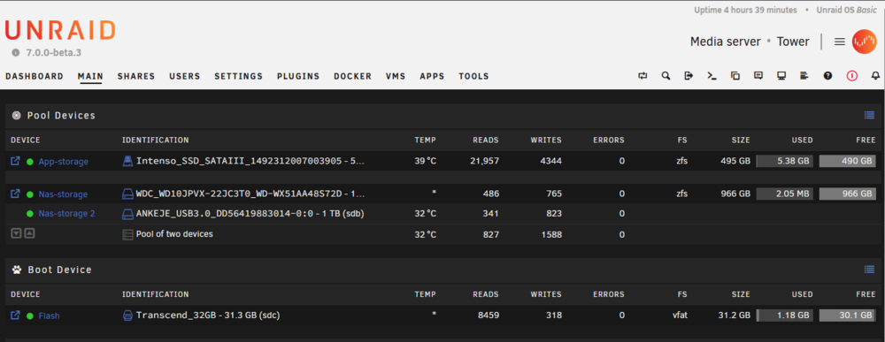Click the red circled alert icon
Screen dimensions: 885x342
point(851,76)
